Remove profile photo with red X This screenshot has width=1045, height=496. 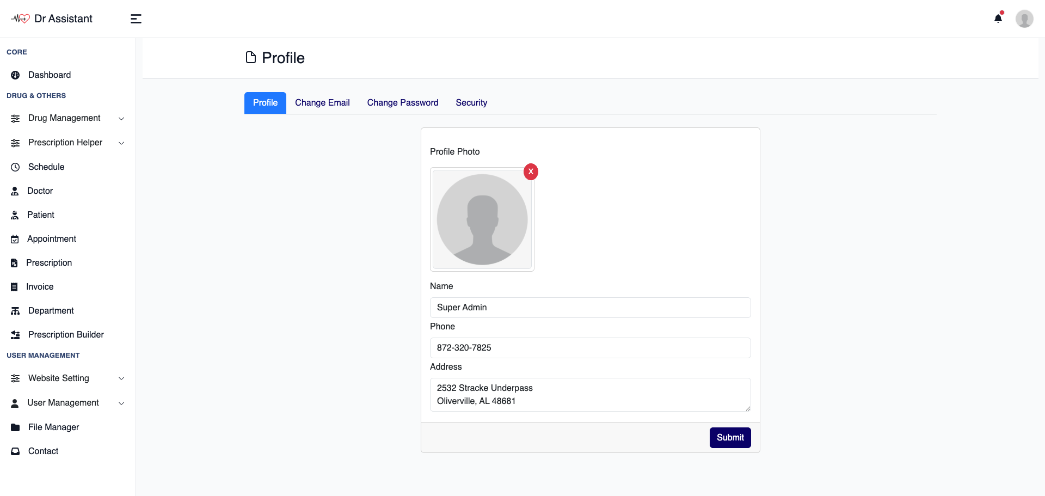click(531, 172)
